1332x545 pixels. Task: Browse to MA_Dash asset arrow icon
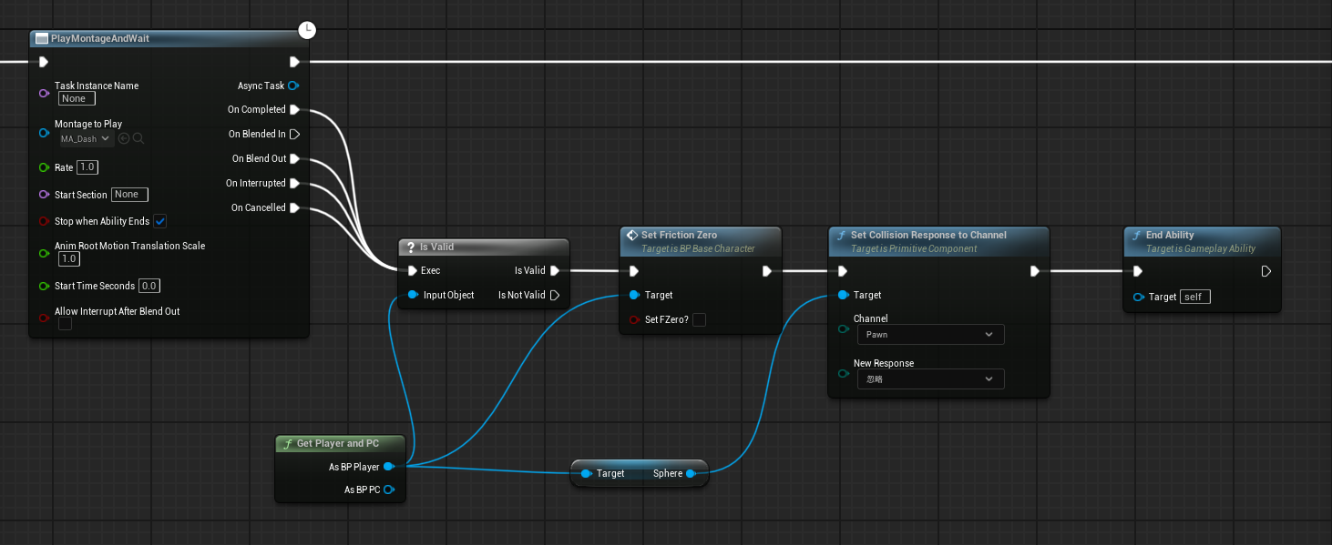(x=124, y=138)
